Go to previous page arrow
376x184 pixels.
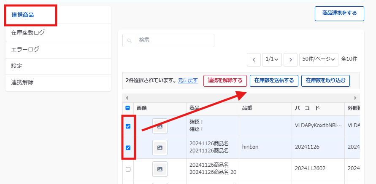[x=254, y=59]
